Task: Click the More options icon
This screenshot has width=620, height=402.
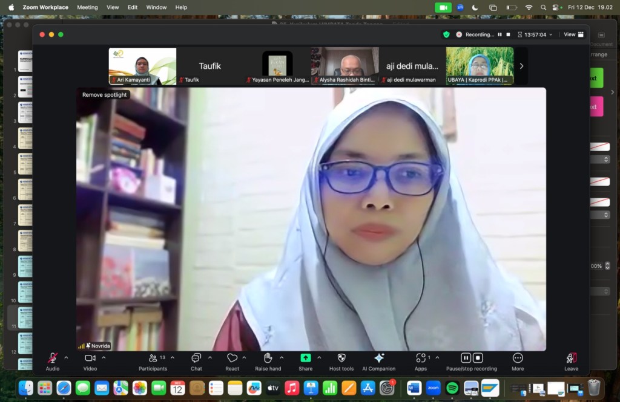Action: 517,358
